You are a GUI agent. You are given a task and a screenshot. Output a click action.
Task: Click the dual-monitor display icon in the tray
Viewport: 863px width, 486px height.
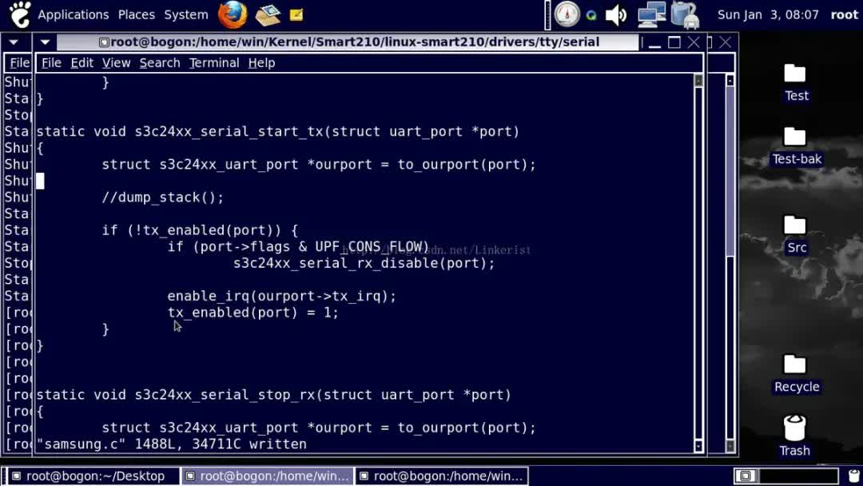pyautogui.click(x=651, y=14)
